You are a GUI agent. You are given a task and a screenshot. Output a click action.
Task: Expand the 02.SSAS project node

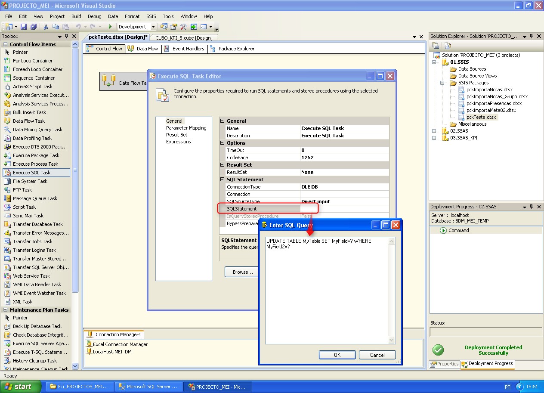tap(434, 131)
